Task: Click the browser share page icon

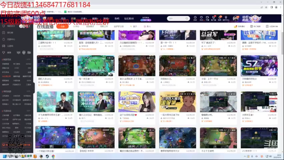Action: click(262, 7)
